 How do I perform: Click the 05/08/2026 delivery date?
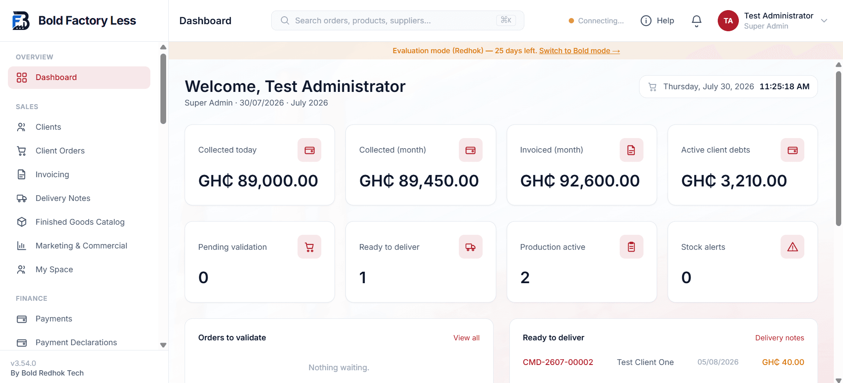[718, 362]
